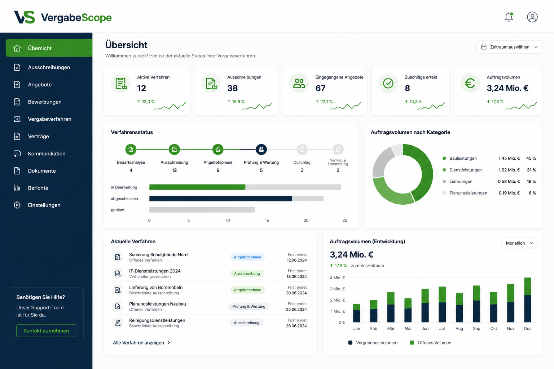Open Berichte in the sidebar
Screen dimensions: 554x369
point(49,188)
